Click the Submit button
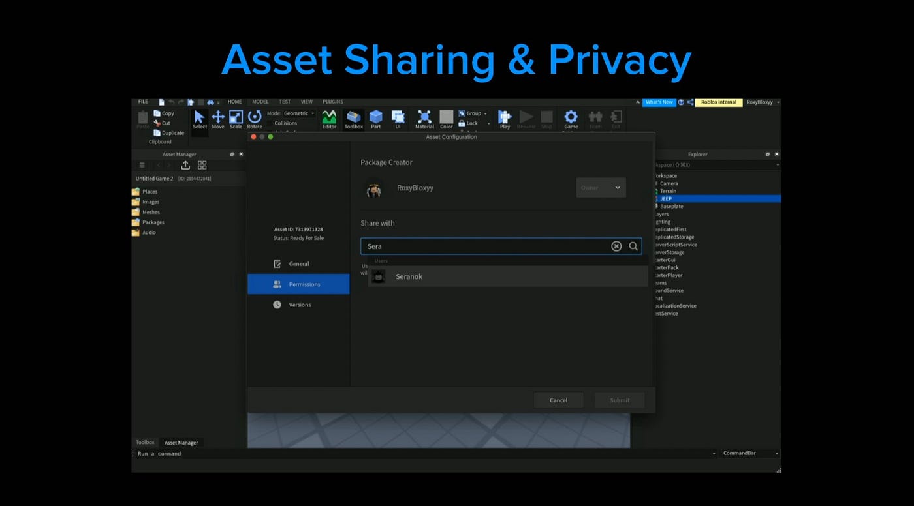The height and width of the screenshot is (506, 914). pos(620,400)
